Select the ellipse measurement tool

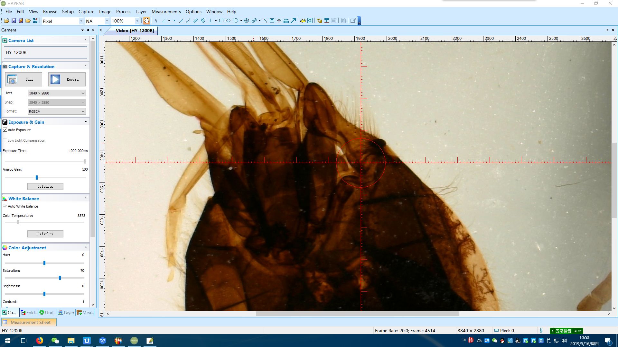click(228, 21)
